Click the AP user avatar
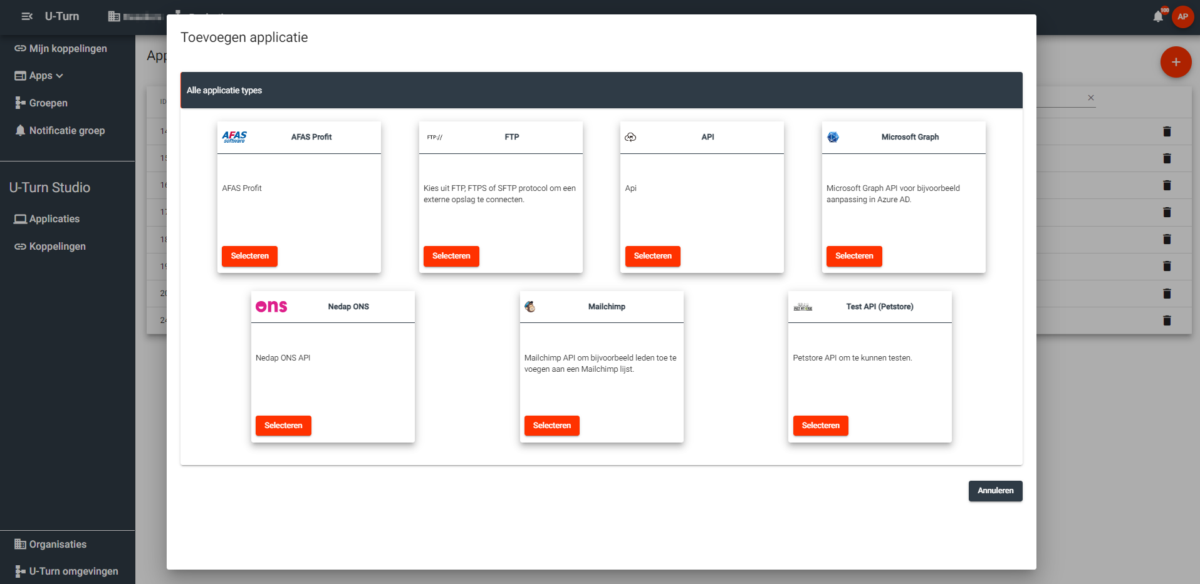Screen dimensions: 1200x584 [1182, 17]
